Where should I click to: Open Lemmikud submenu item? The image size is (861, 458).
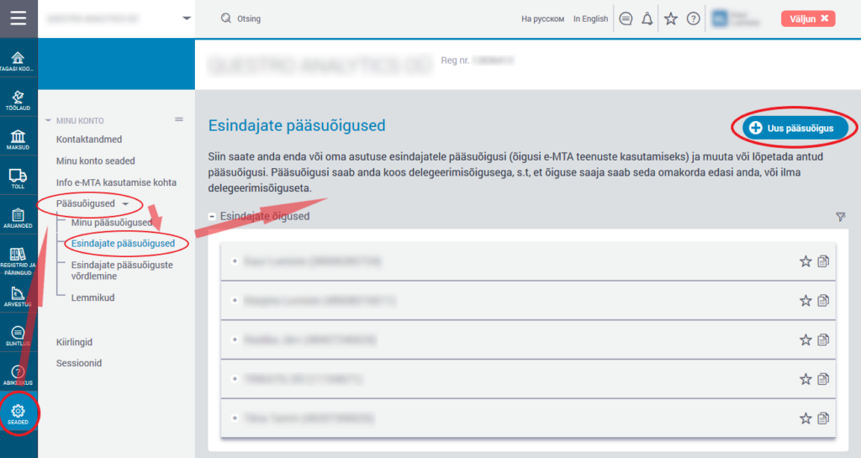[x=92, y=297]
